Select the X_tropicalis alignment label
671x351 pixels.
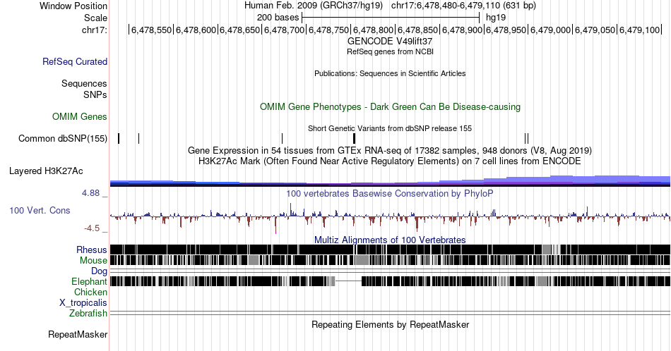click(83, 303)
